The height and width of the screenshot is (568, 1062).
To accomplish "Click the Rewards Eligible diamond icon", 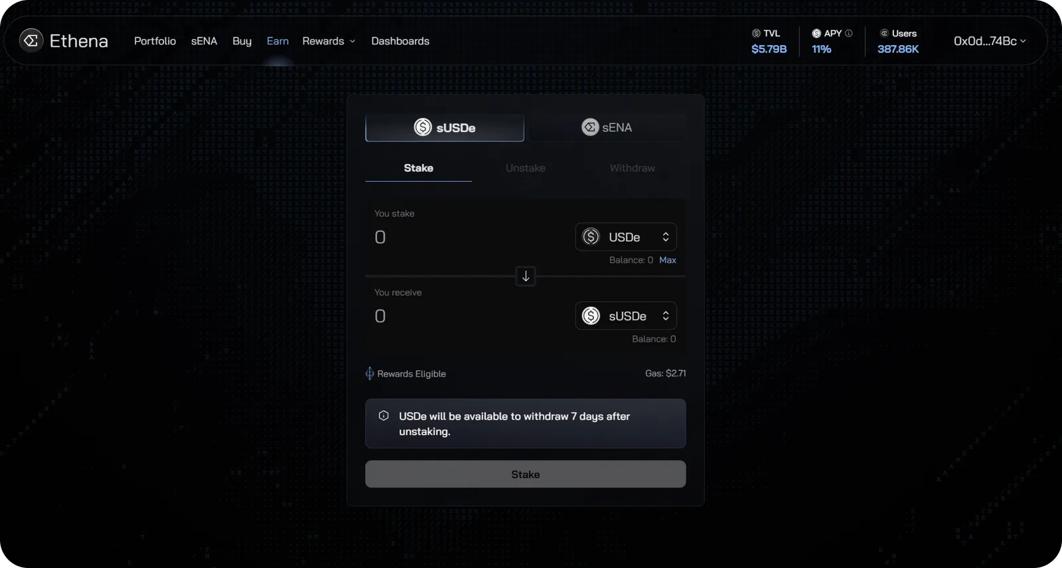I will (370, 374).
